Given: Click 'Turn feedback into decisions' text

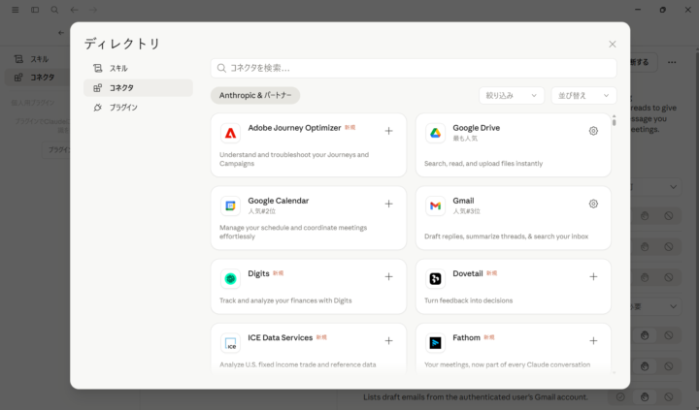Looking at the screenshot, I should tap(468, 300).
